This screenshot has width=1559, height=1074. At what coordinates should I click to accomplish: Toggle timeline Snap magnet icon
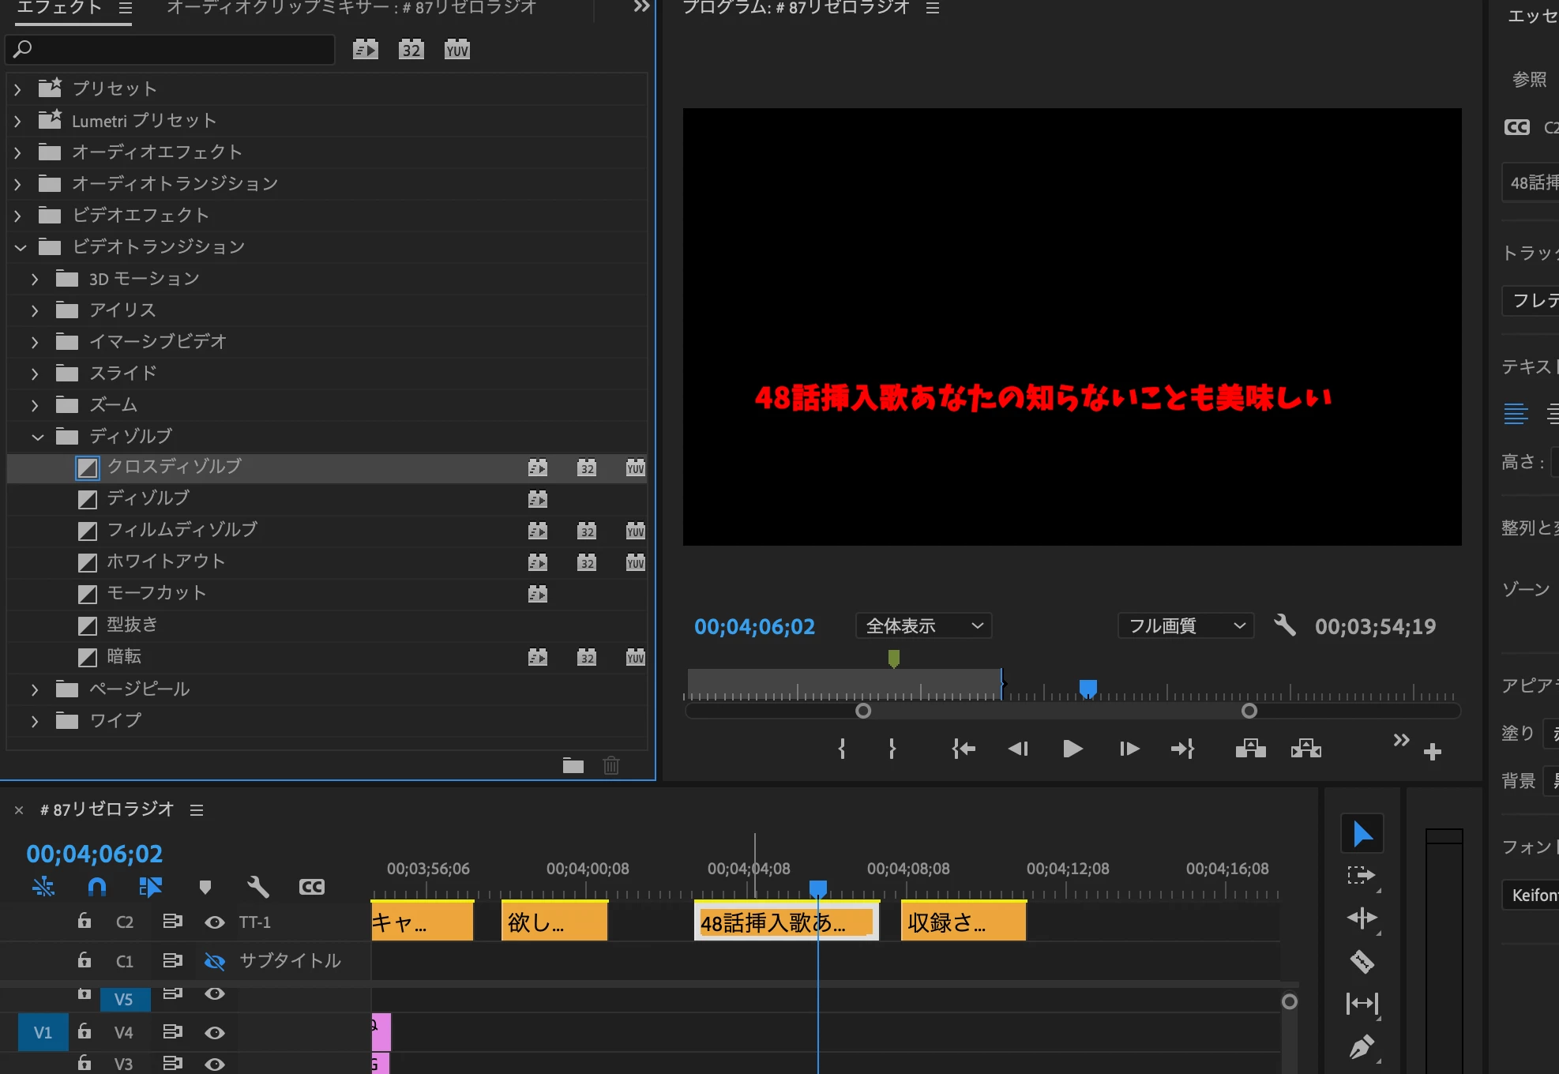[x=96, y=887]
